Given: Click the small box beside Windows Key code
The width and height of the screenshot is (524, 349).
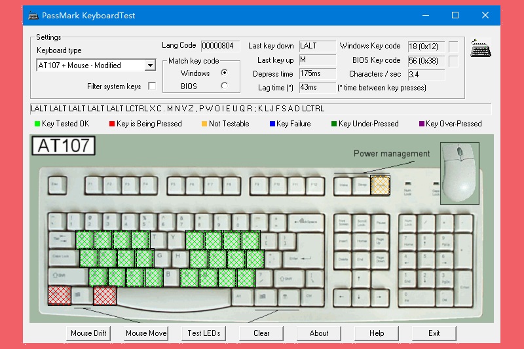Looking at the screenshot, I should click(453, 46).
